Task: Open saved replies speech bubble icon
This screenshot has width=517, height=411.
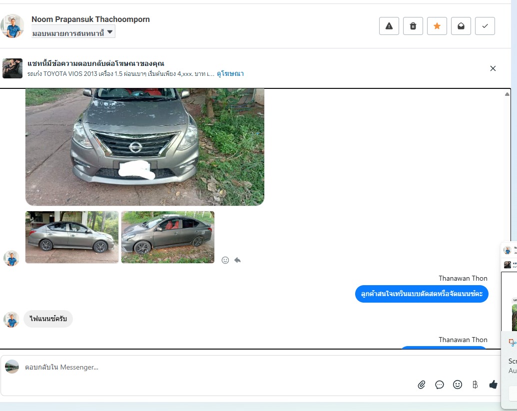Action: pyautogui.click(x=440, y=385)
